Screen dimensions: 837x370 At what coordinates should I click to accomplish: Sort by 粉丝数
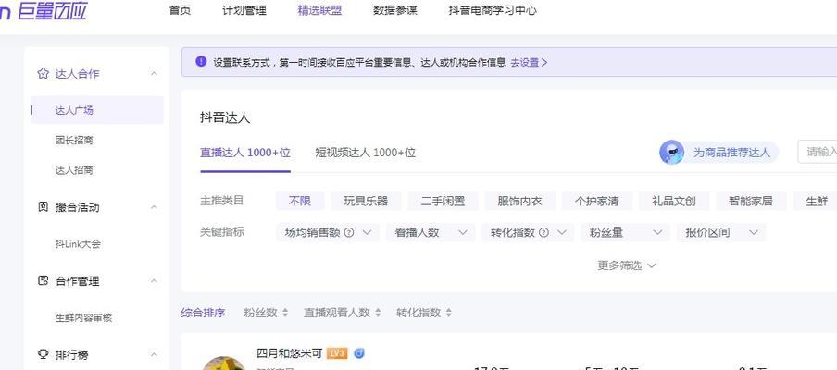266,313
